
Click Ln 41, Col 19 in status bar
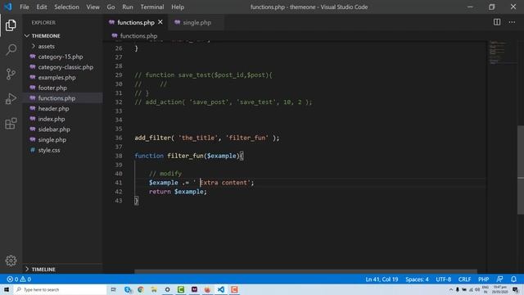pyautogui.click(x=382, y=279)
